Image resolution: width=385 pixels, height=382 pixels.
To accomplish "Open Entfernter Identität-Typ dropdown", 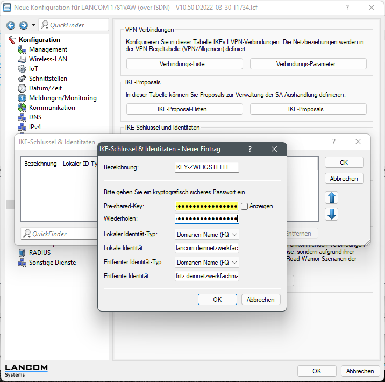I will tap(207, 262).
